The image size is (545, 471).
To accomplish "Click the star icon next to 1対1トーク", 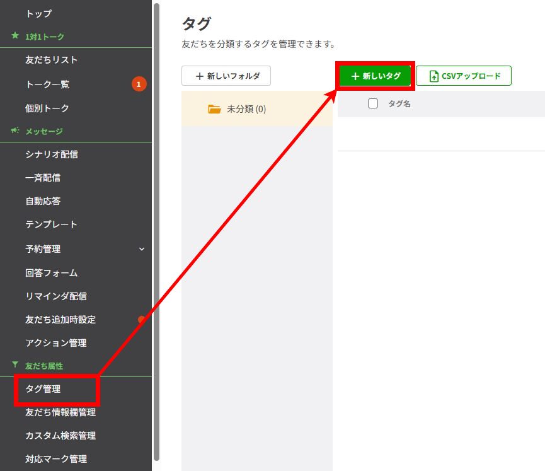I will pyautogui.click(x=15, y=36).
